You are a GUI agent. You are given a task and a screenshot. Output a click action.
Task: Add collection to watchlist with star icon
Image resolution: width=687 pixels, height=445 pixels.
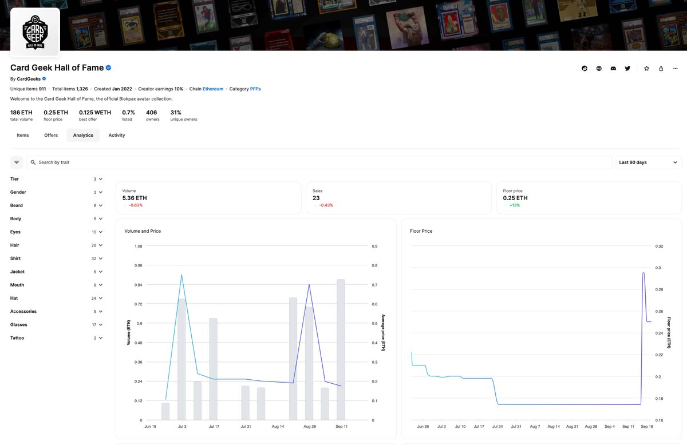[x=646, y=68]
